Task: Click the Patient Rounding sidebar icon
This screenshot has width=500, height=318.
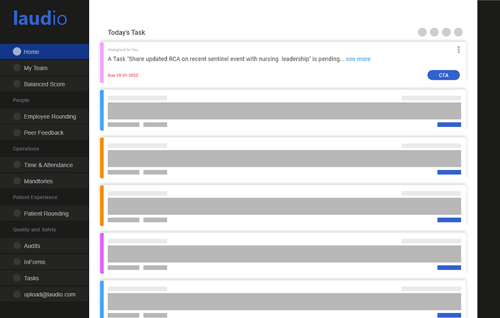Action: (x=17, y=213)
